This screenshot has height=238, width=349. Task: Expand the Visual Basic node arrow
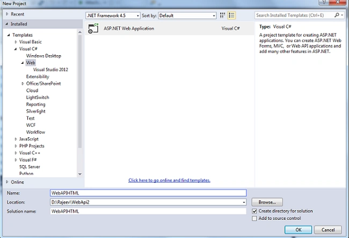16,42
